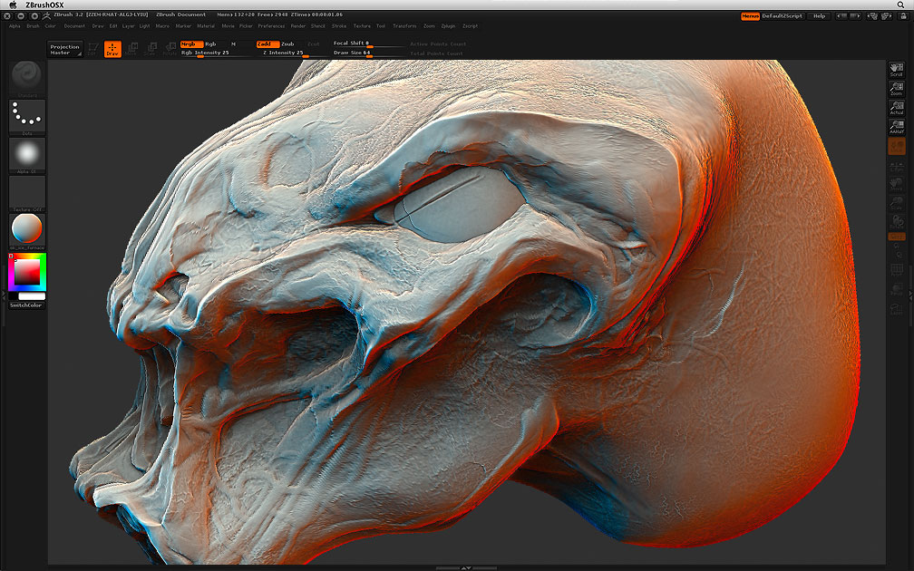
Task: Click the Draw Size slider
Action: [x=368, y=53]
